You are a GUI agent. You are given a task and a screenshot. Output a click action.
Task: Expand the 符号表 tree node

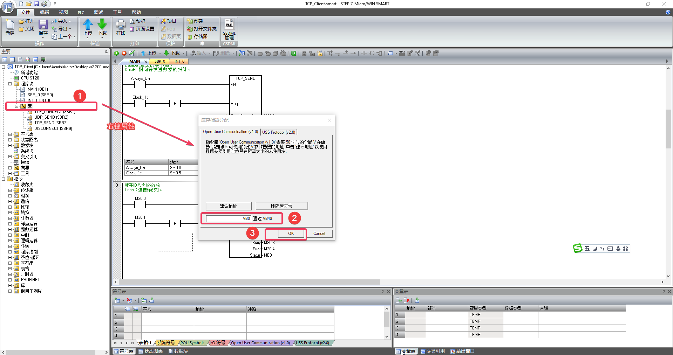click(x=10, y=134)
